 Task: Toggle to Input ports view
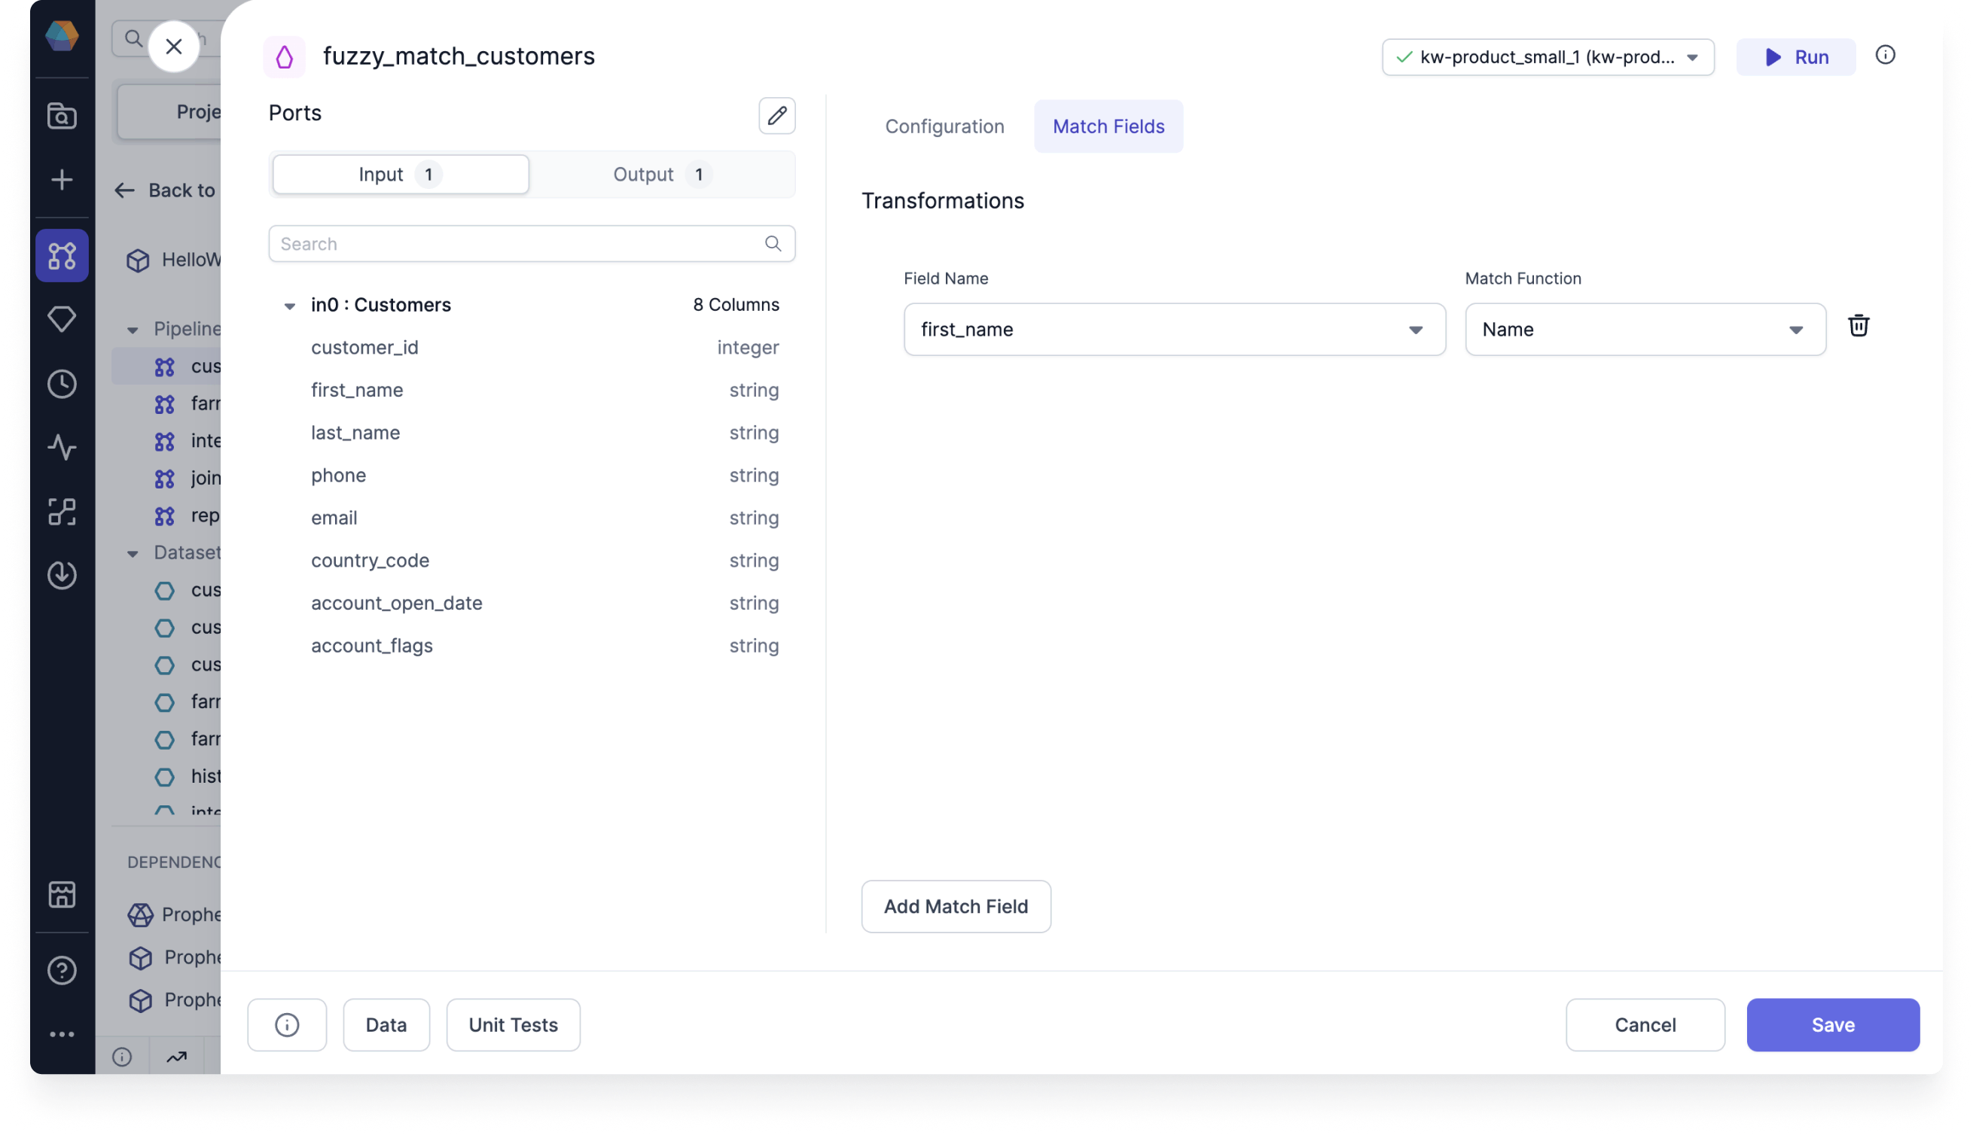400,173
